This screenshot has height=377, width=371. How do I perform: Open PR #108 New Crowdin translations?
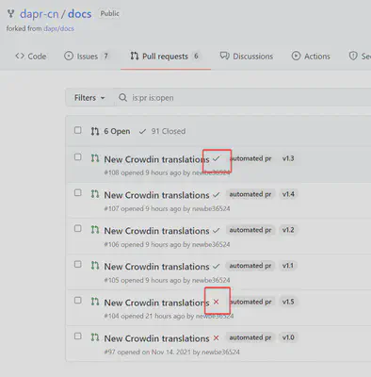tap(156, 159)
